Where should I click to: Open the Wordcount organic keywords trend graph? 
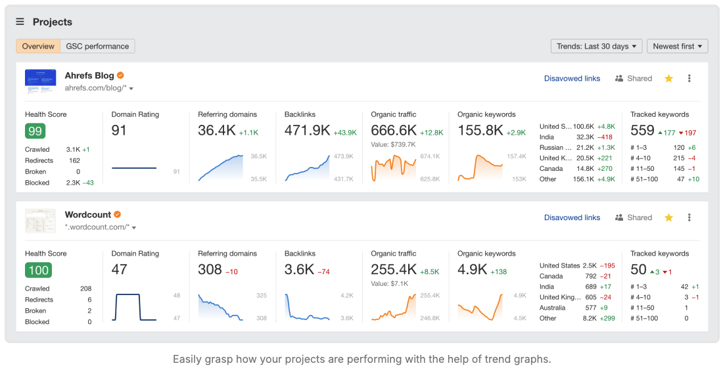point(480,307)
